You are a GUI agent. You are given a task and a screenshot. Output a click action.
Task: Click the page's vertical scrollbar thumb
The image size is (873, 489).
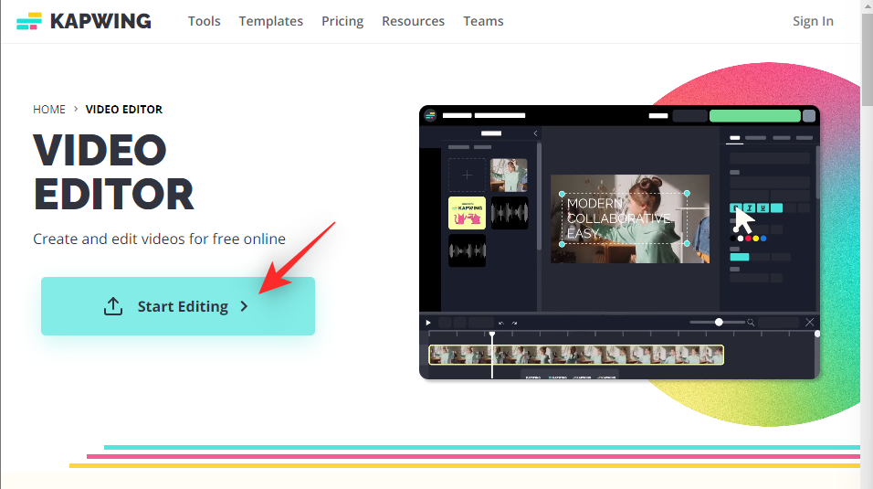pyautogui.click(x=867, y=58)
